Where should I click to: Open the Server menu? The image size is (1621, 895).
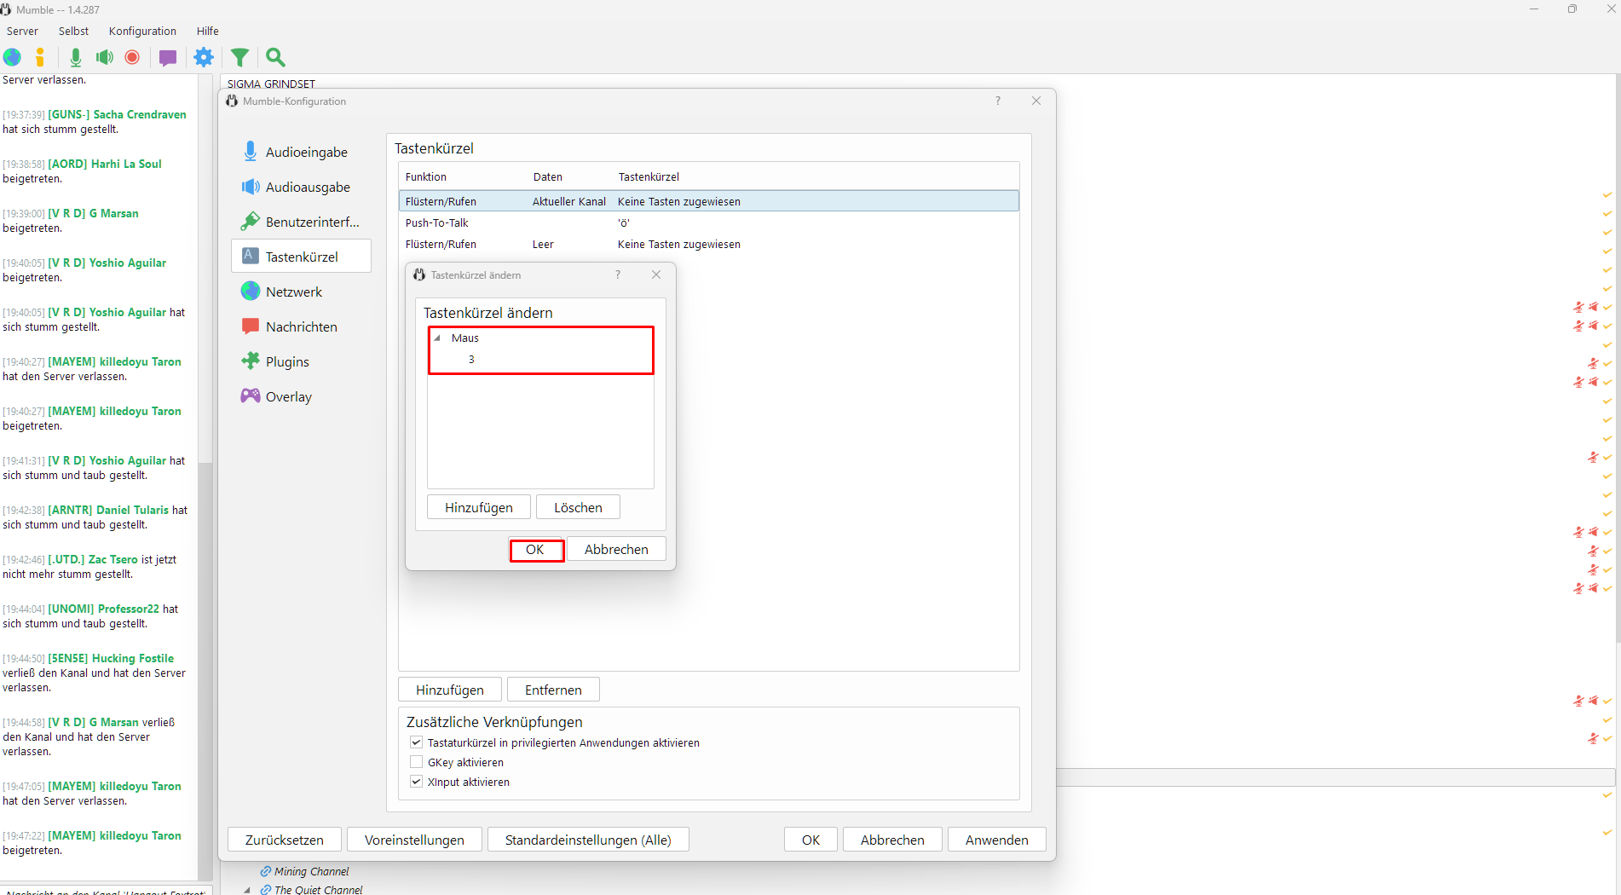pyautogui.click(x=22, y=31)
